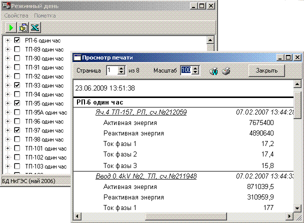Viewport: 304px width, 223px height.
Task: Check the ТП-98 один час checkbox
Action: click(x=17, y=139)
